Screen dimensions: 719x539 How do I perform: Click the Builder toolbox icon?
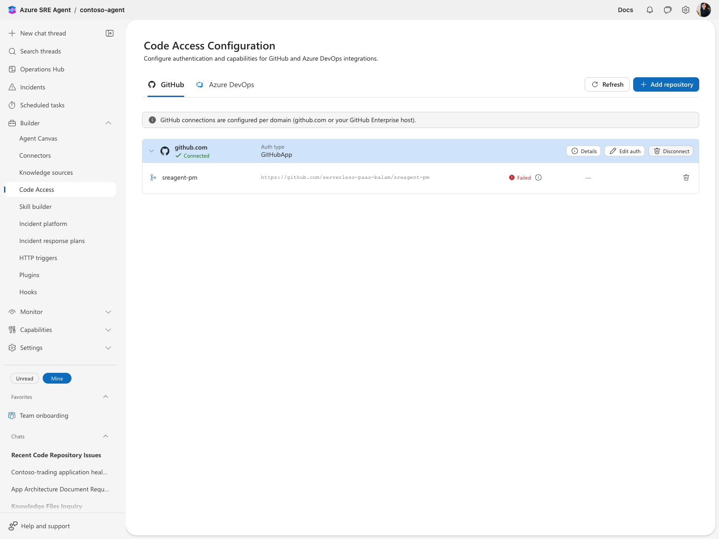pos(12,123)
